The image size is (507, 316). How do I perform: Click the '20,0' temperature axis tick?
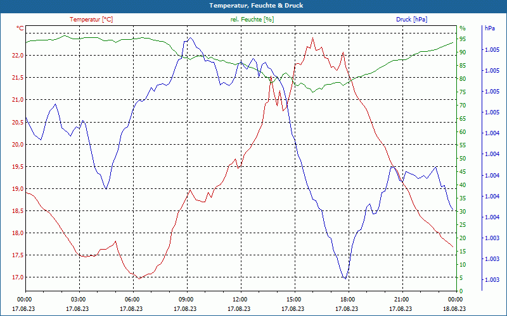18,145
